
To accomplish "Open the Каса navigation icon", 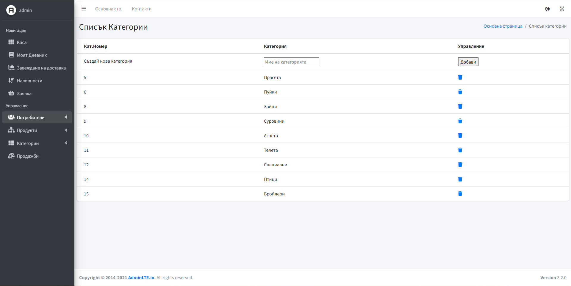I will click(x=11, y=42).
